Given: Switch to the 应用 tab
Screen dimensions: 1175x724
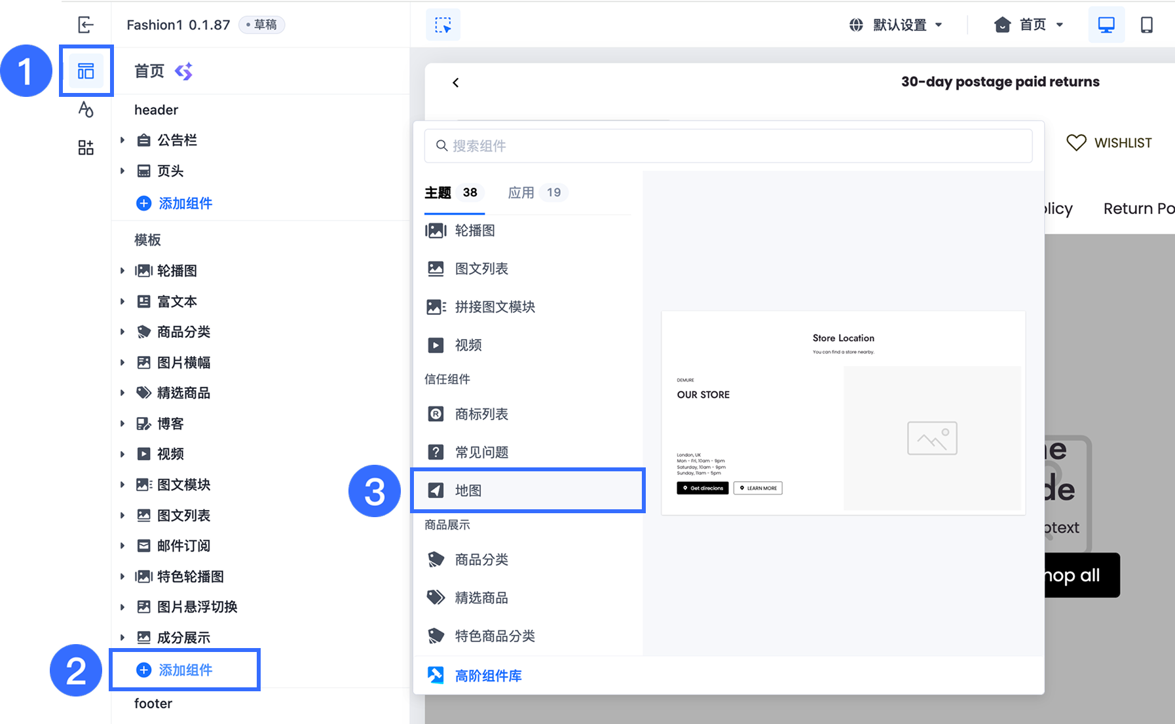Looking at the screenshot, I should pyautogui.click(x=536, y=192).
